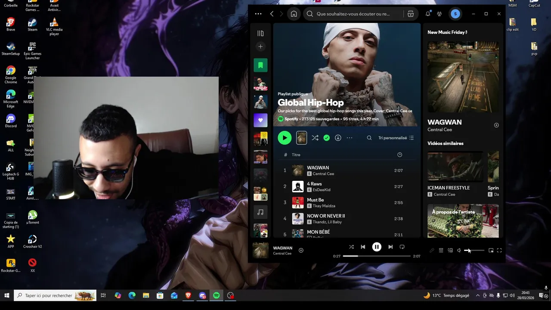Open the Spotify three-dots menu
551x310 pixels.
258,14
